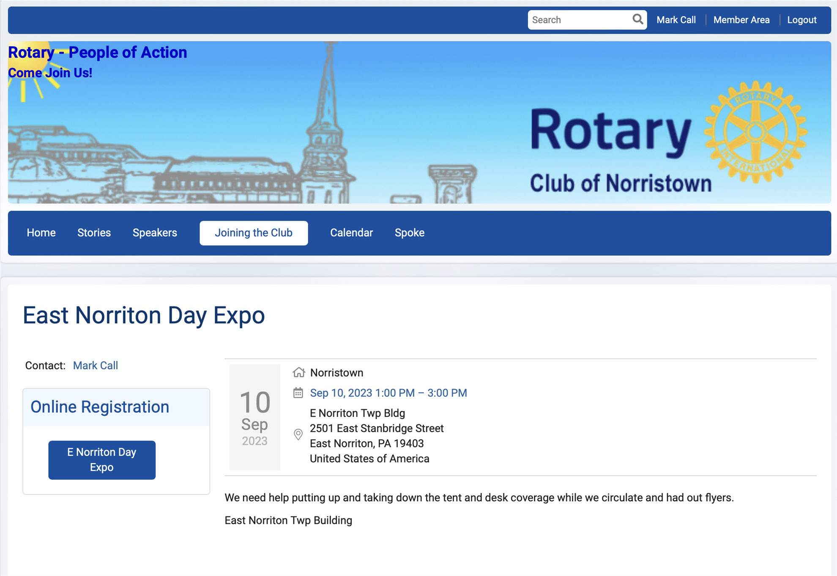The height and width of the screenshot is (576, 837).
Task: Click the East Norriton Day Expo page title
Action: coord(144,315)
